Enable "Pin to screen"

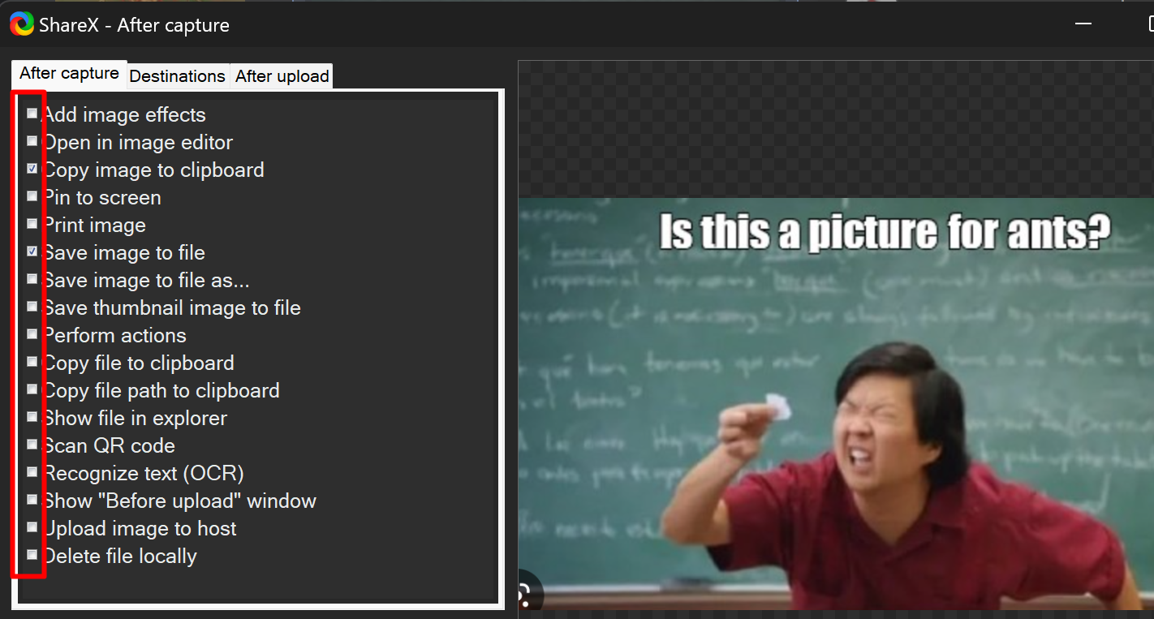tap(32, 196)
